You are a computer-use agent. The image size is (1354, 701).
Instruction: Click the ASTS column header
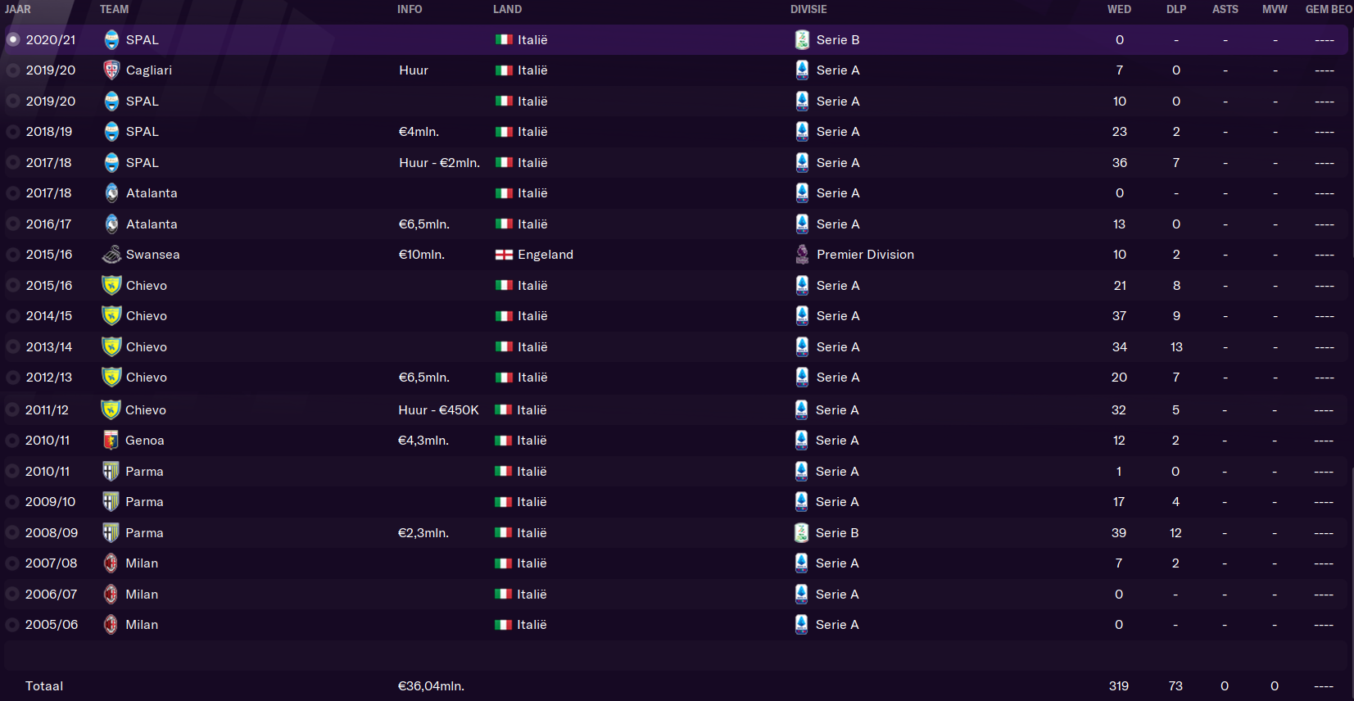point(1225,9)
